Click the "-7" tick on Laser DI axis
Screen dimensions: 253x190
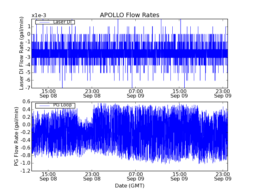click(x=28, y=88)
